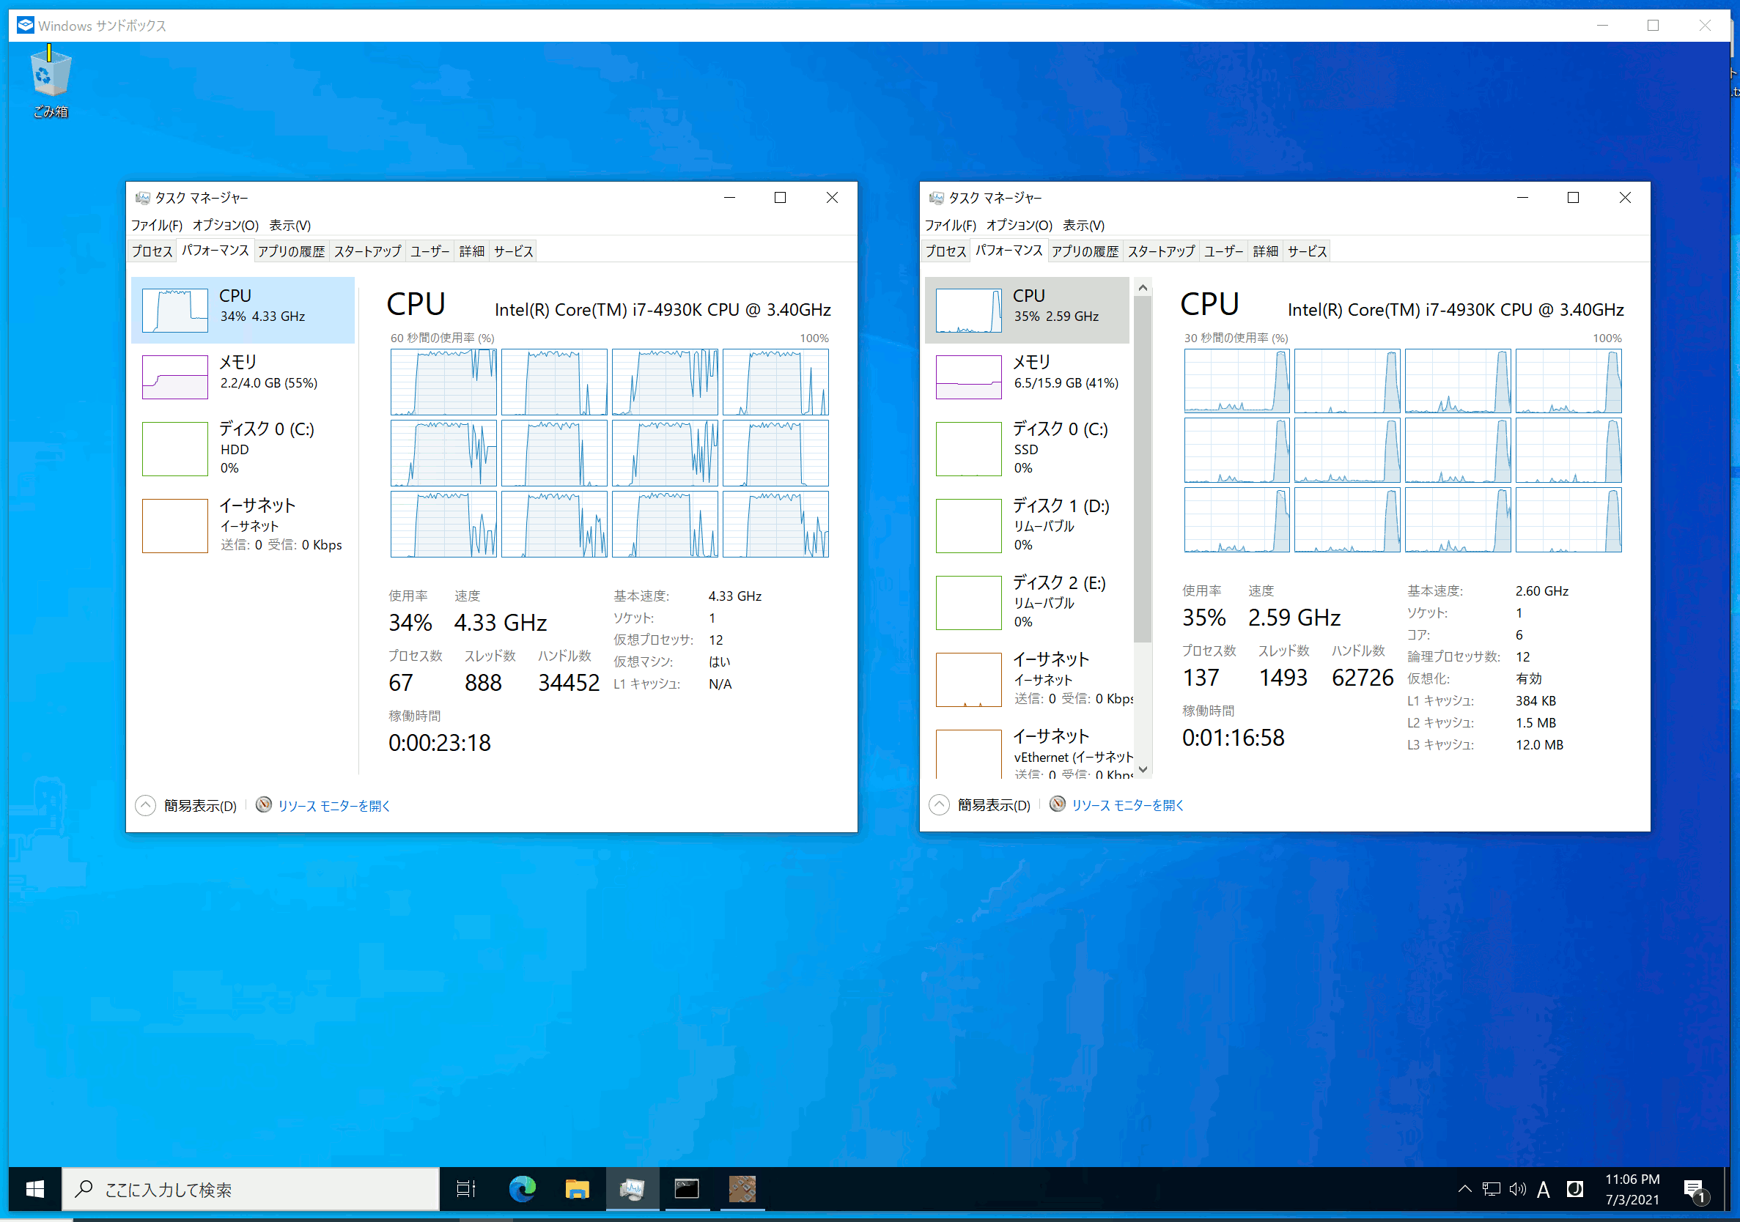The image size is (1740, 1222).
Task: Open Options menu in left Task Manager
Action: (225, 225)
